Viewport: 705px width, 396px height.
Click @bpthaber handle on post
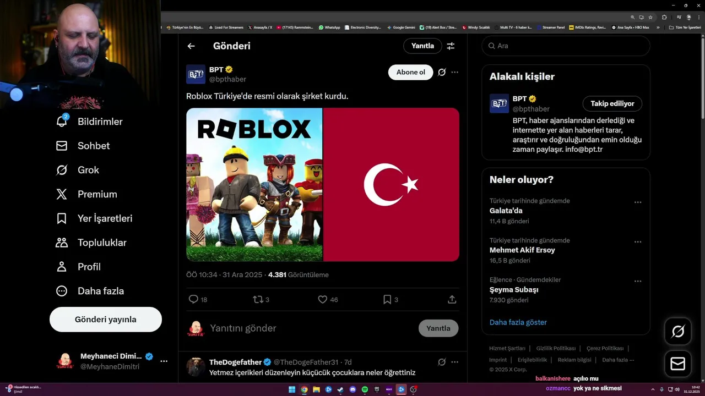pos(227,79)
